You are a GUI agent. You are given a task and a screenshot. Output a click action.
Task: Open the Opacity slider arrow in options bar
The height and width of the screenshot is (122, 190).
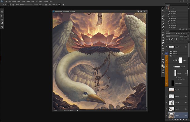pos(43,4)
